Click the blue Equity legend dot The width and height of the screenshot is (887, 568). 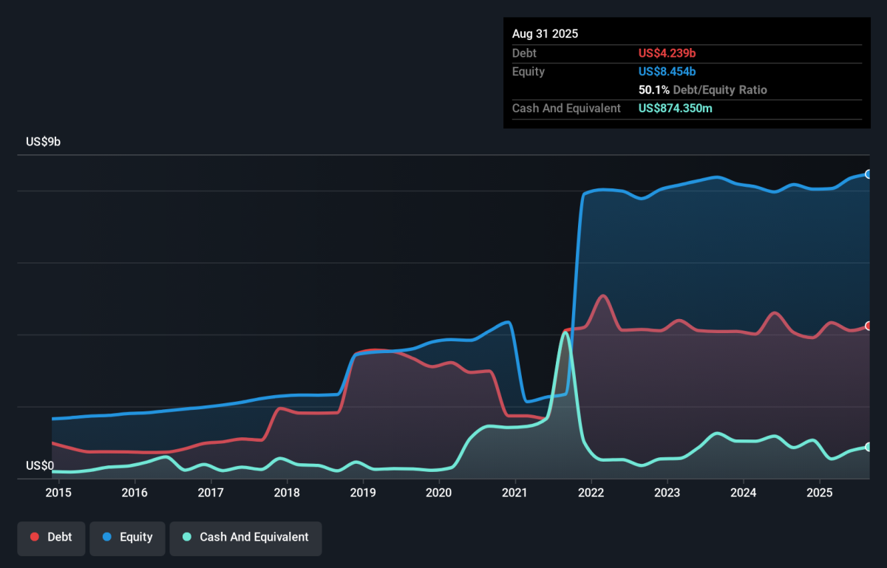pyautogui.click(x=106, y=537)
